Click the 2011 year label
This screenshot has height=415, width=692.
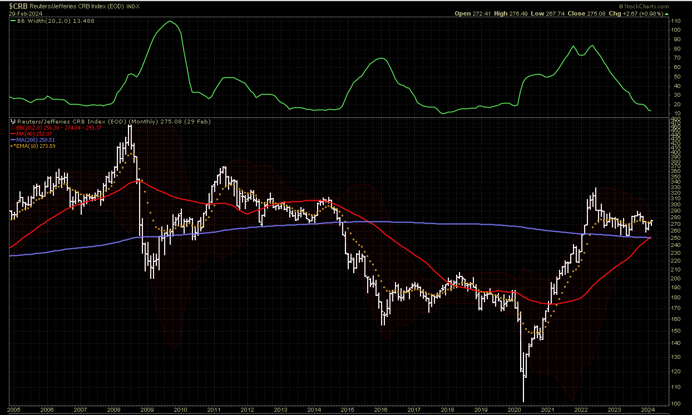(214, 410)
